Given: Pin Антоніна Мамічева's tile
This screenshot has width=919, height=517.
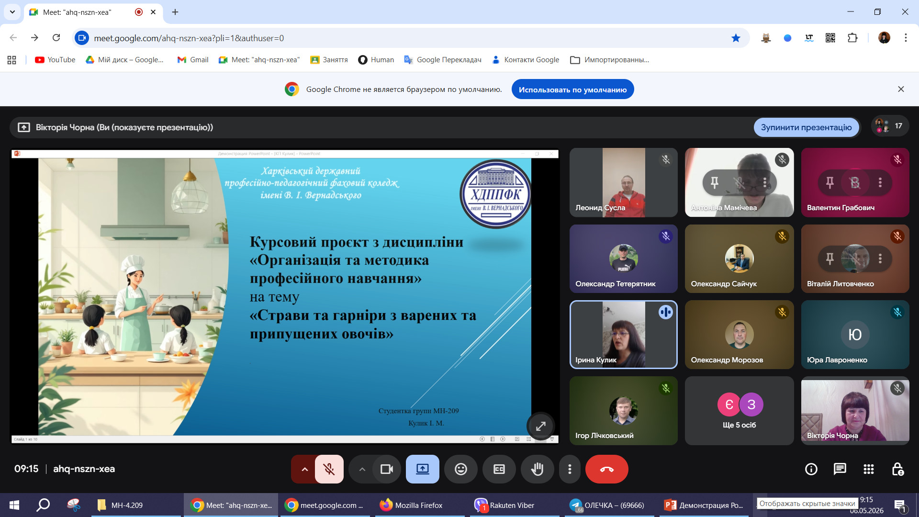Looking at the screenshot, I should tap(714, 182).
